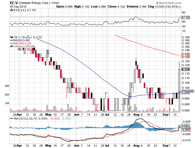
Task: Click the Jul label under the MACD panel
Action: point(107,145)
